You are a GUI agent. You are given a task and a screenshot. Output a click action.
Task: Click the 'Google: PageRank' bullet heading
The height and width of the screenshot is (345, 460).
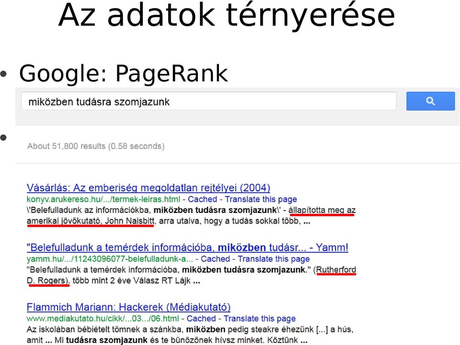(123, 73)
